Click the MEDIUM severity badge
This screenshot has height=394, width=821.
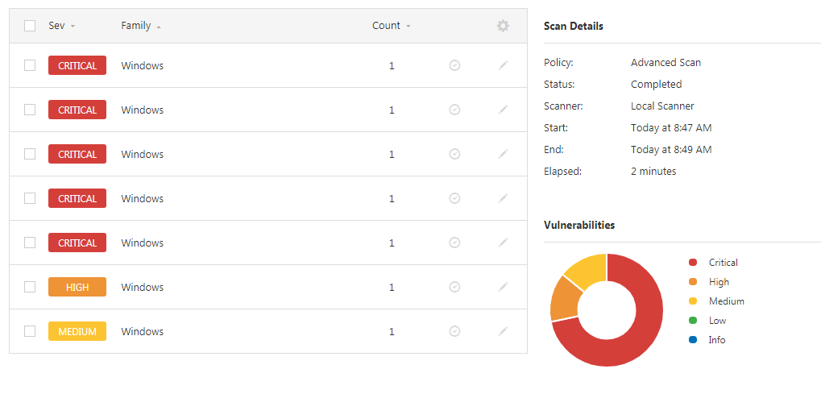coord(77,331)
